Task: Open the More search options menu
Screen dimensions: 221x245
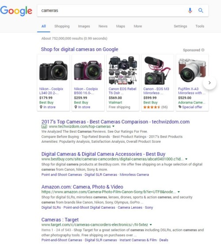Action: 138,26
